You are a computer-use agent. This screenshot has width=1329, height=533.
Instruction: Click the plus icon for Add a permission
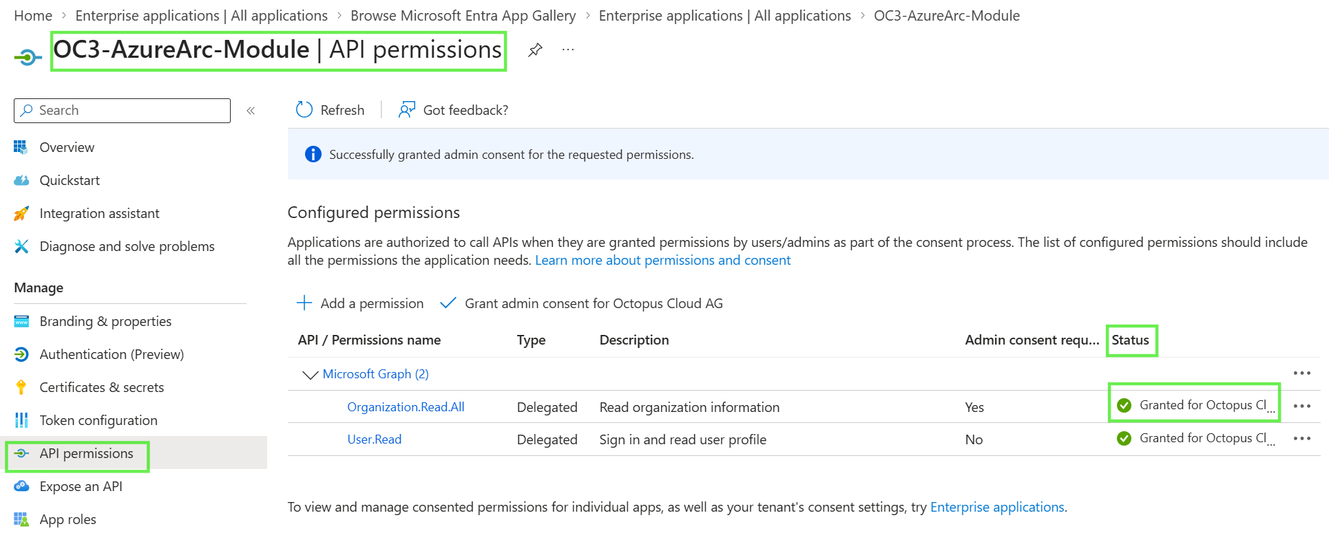pos(304,303)
